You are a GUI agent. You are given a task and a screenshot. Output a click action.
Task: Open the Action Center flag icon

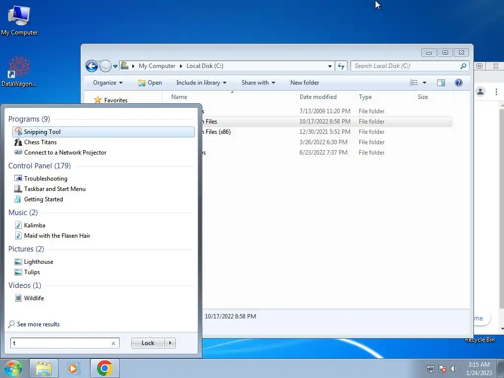[442, 369]
